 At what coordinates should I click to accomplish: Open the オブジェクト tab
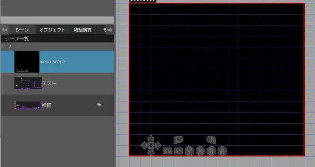pos(52,30)
